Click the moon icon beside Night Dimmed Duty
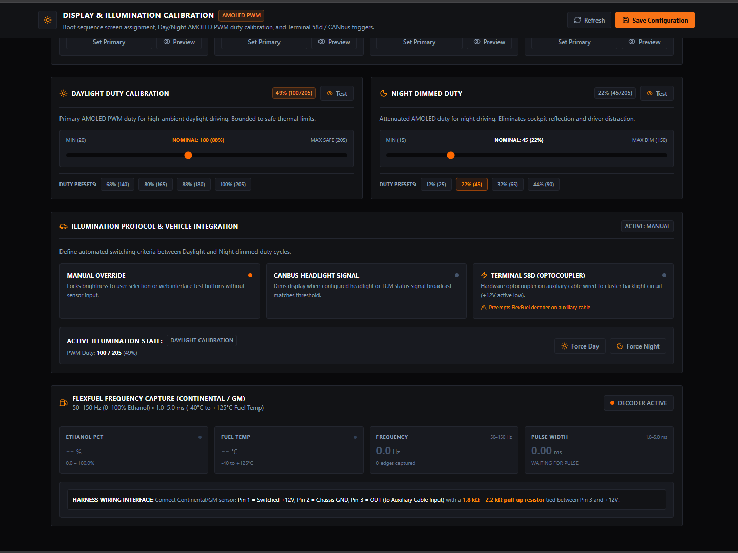This screenshot has height=553, width=738. (383, 93)
